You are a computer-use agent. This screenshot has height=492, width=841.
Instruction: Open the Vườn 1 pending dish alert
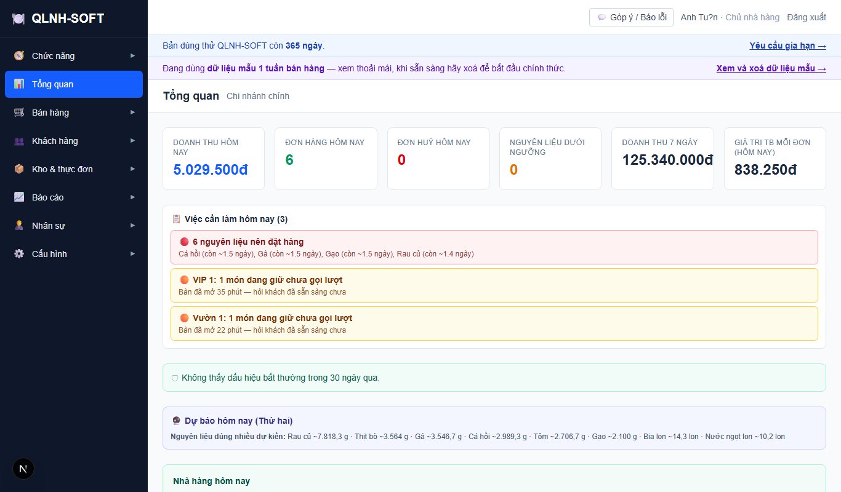tap(494, 323)
